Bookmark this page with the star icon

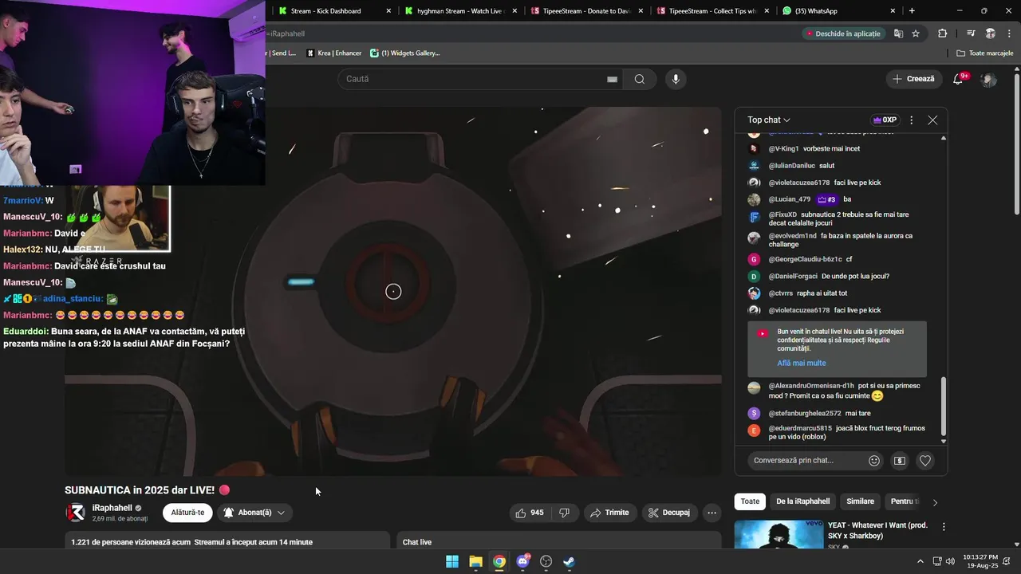(x=916, y=33)
